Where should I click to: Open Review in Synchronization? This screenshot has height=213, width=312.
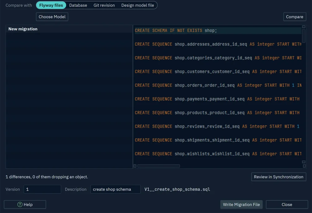tap(279, 177)
